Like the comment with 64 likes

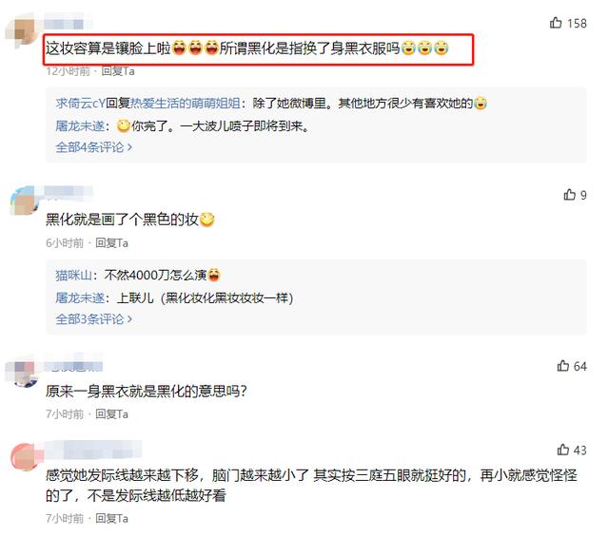[562, 366]
